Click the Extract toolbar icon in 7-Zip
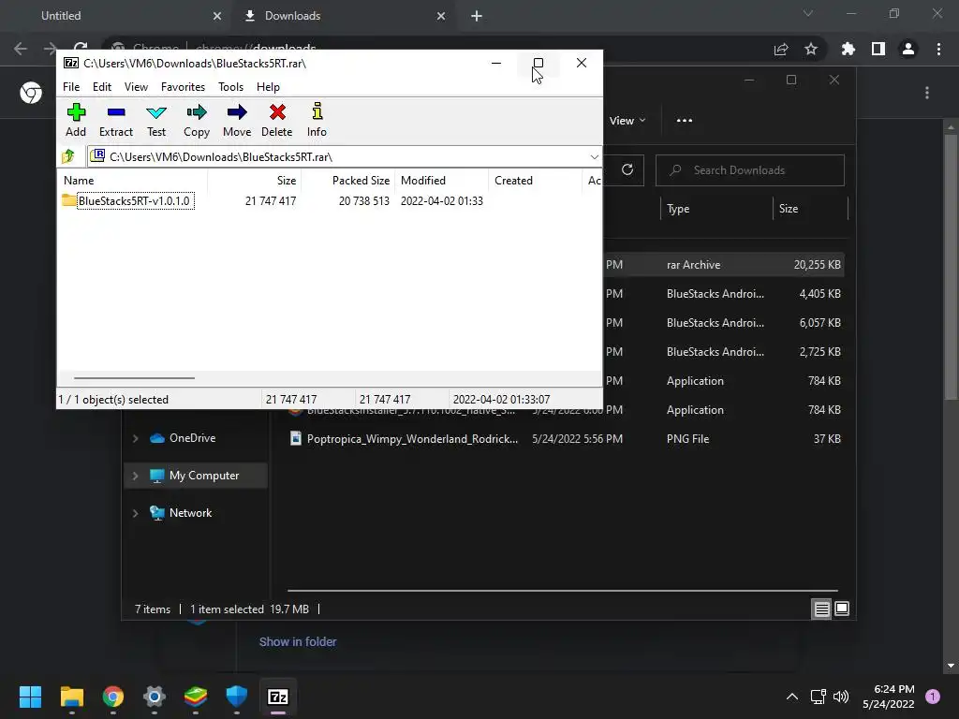The width and height of the screenshot is (959, 719). tap(115, 120)
